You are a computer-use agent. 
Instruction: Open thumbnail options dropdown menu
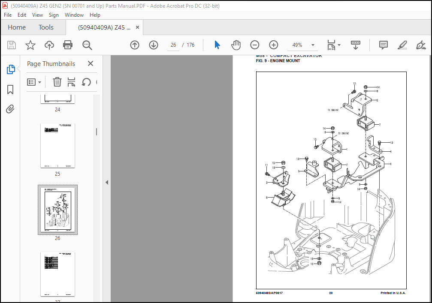(x=34, y=82)
